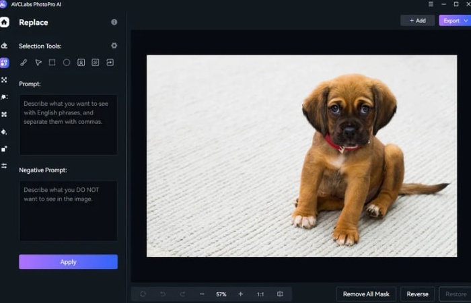The height and width of the screenshot is (303, 471).
Task: Select the Brush selection tool
Action: coord(24,63)
